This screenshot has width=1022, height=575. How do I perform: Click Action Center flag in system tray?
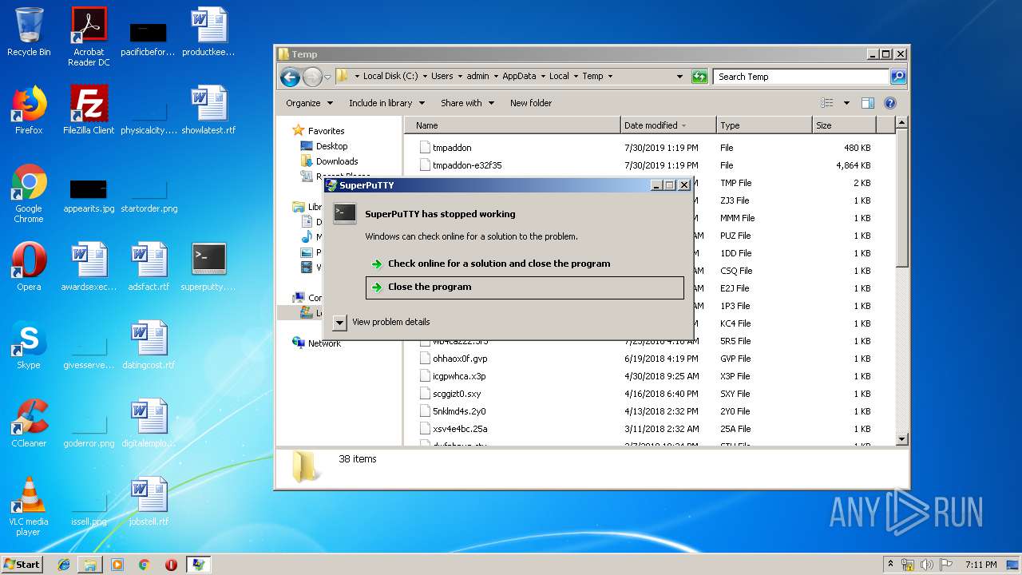click(946, 565)
